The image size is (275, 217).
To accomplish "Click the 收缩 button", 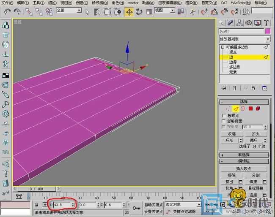I will [x=232, y=134].
